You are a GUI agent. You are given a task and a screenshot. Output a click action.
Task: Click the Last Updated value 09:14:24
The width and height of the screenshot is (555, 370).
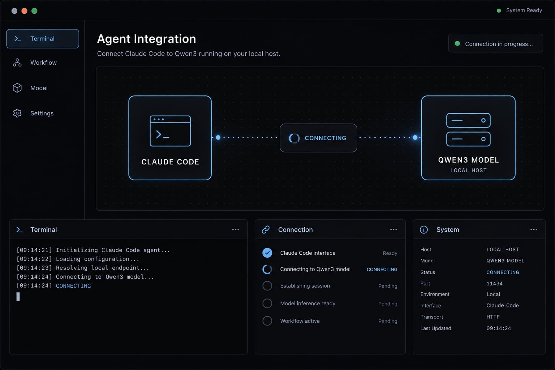(499, 328)
